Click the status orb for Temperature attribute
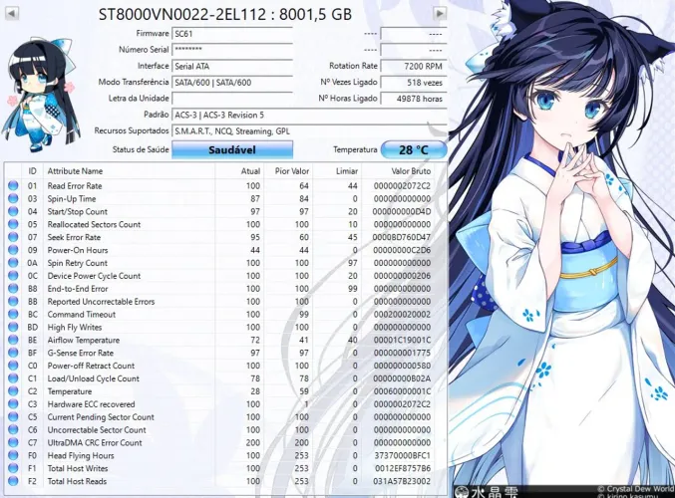This screenshot has width=675, height=498. tap(13, 391)
